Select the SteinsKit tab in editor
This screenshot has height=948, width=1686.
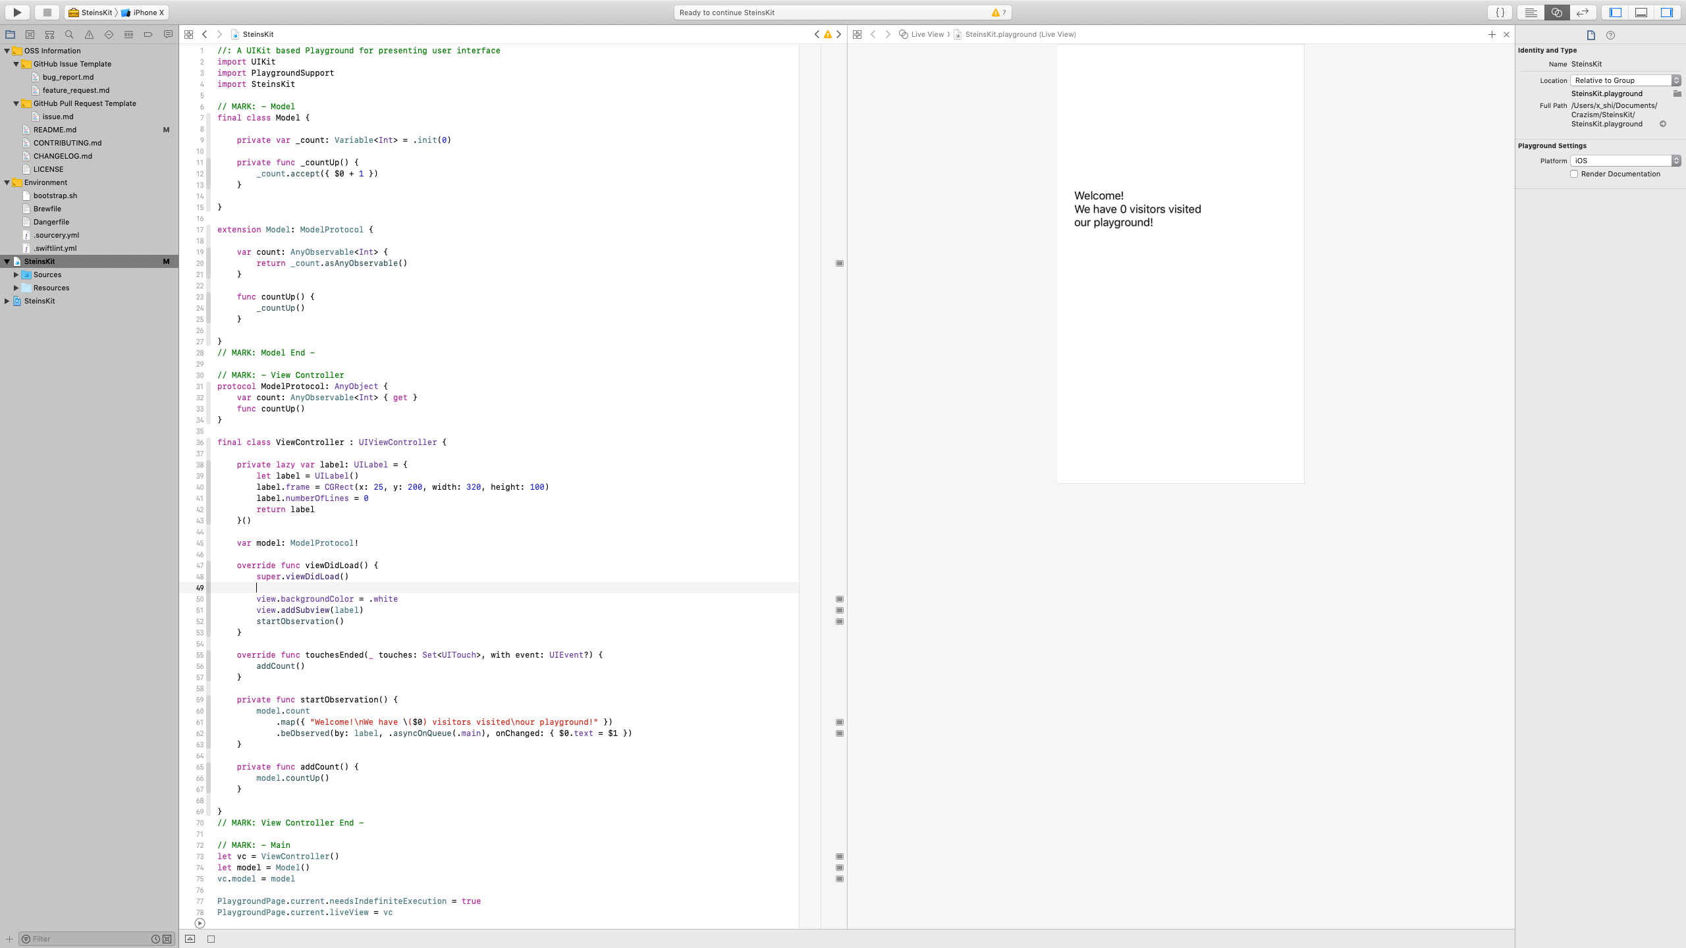click(257, 34)
